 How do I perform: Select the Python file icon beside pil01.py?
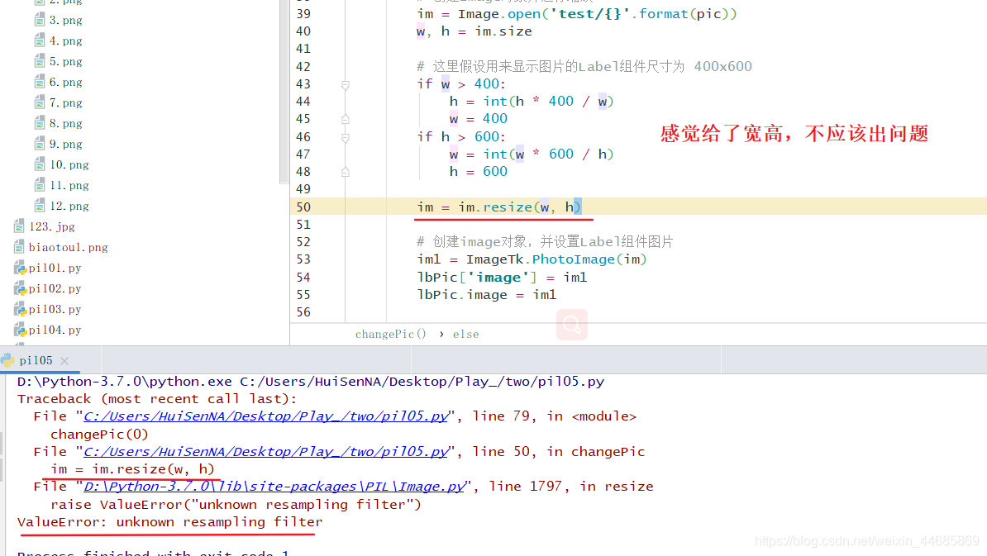pos(18,267)
